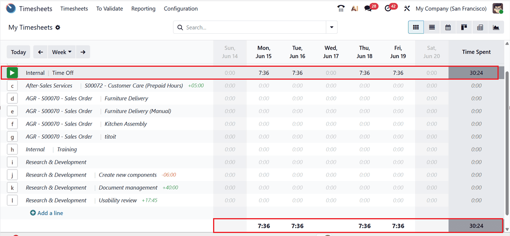Click the Furniture Delivery (Manual) task name

pos(138,111)
